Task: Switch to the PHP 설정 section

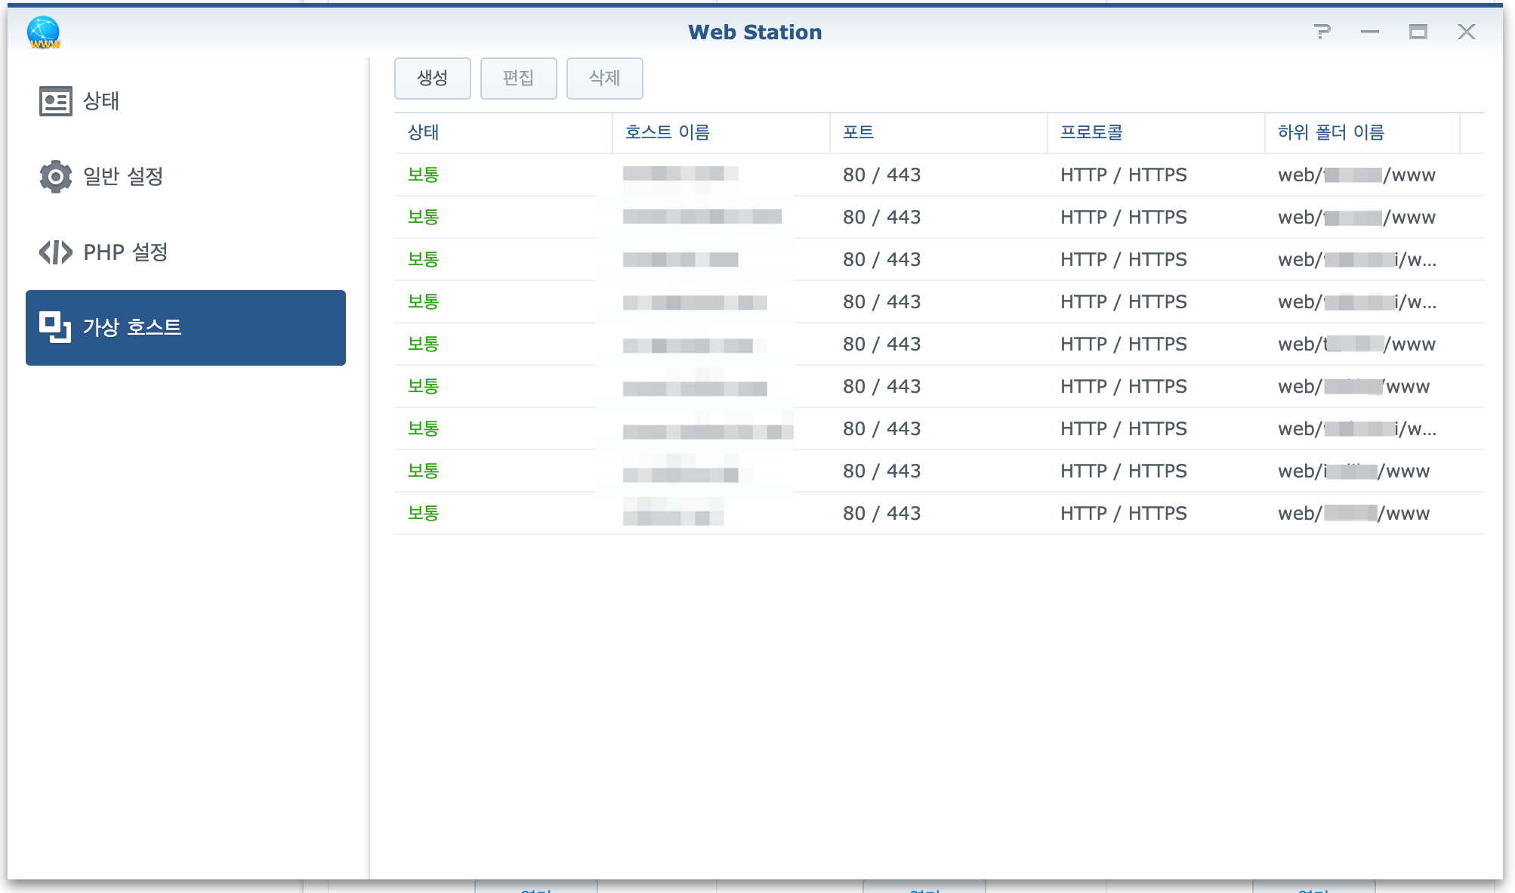Action: (x=125, y=252)
